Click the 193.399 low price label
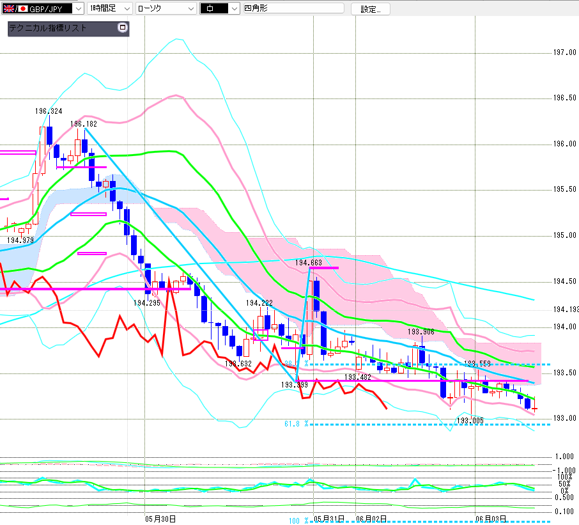Image resolution: width=579 pixels, height=525 pixels. 295,385
